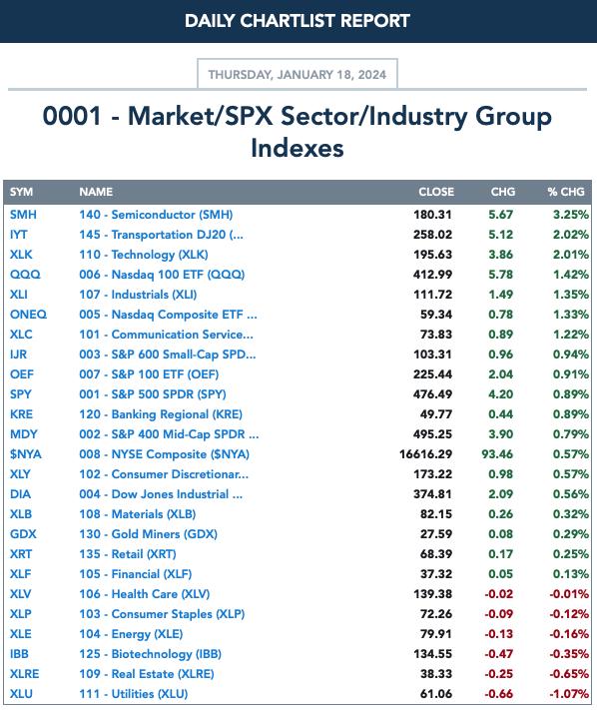The height and width of the screenshot is (710, 597).
Task: Open 106 - Health Care (XLV) link
Action: click(x=145, y=594)
